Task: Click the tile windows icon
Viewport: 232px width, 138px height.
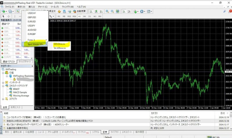Action: (117, 11)
